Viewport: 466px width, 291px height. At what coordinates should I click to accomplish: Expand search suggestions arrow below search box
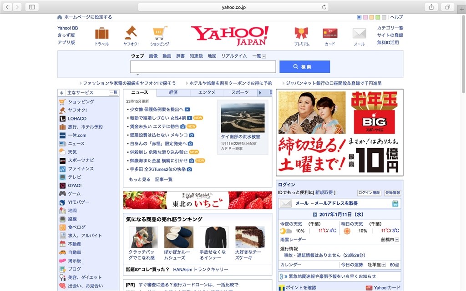[x=137, y=75]
